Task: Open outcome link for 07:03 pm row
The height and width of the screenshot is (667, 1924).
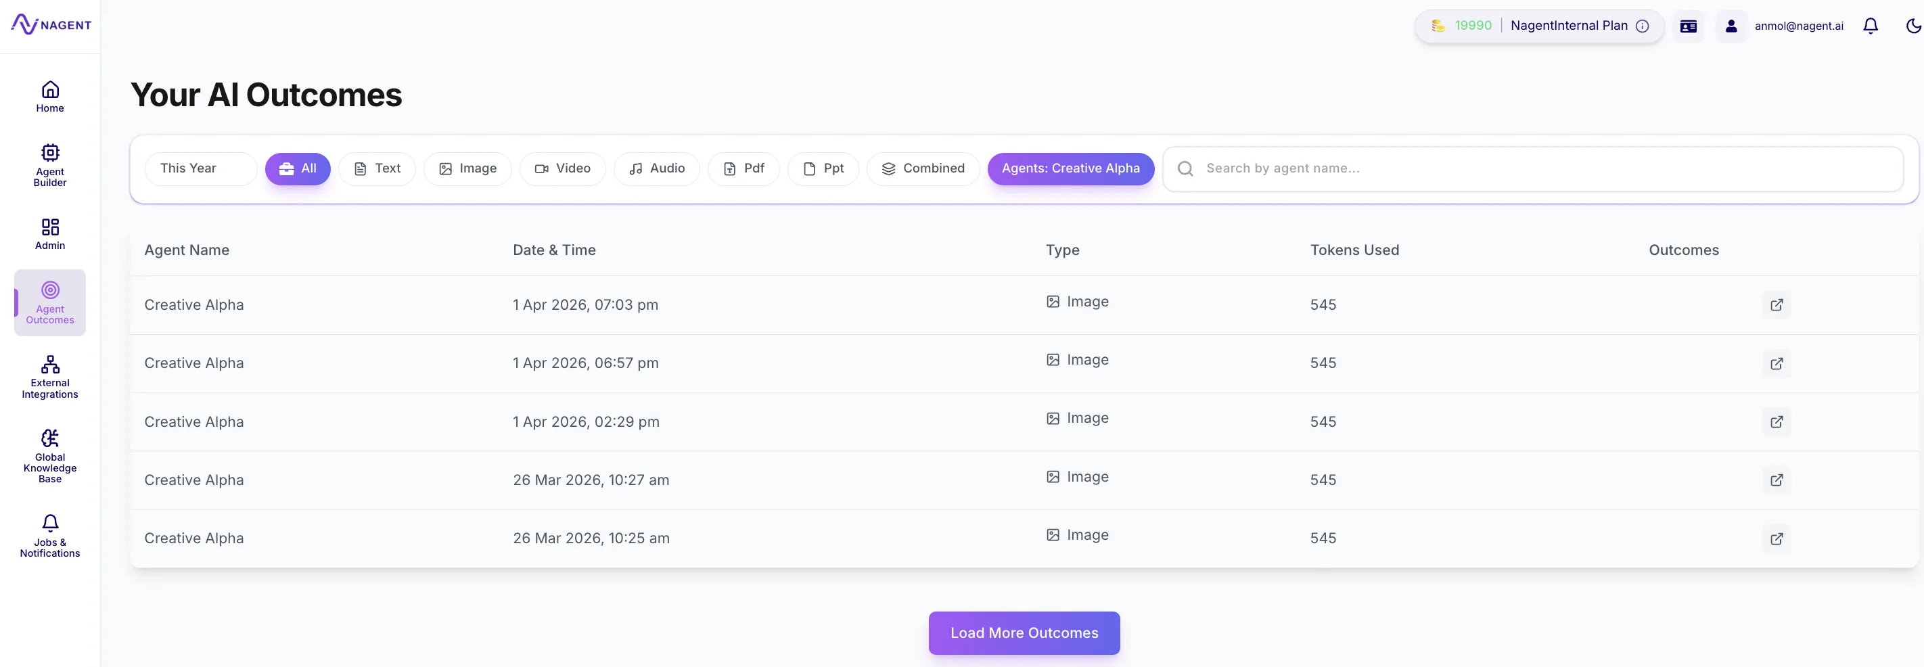Action: point(1776,304)
